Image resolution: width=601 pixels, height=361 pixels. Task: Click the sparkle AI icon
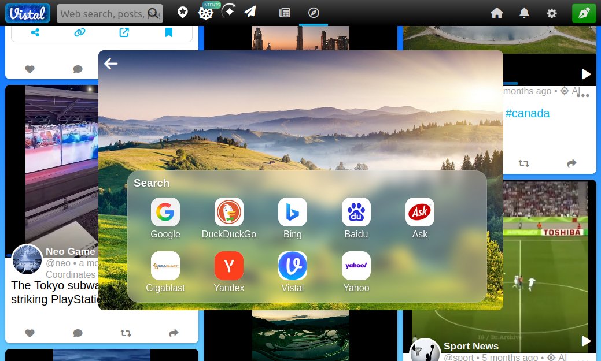pyautogui.click(x=229, y=12)
